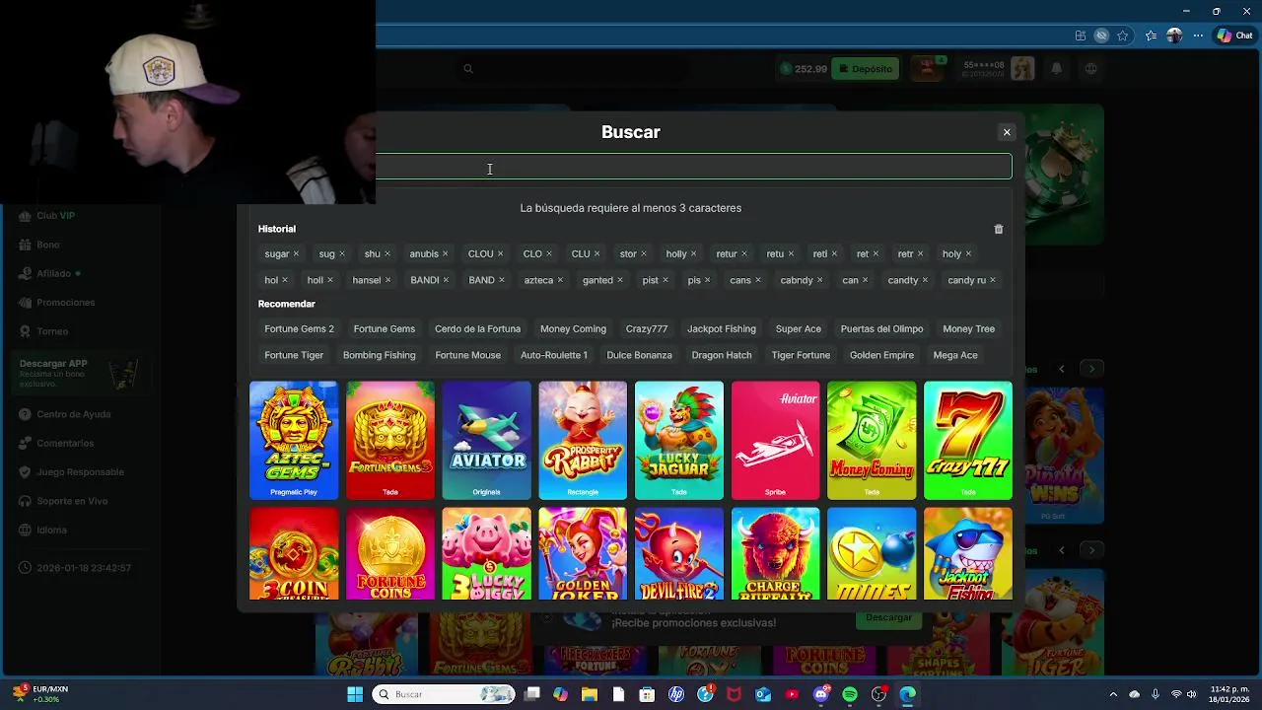The image size is (1262, 710).
Task: Open the Windows Start menu
Action: (x=354, y=694)
